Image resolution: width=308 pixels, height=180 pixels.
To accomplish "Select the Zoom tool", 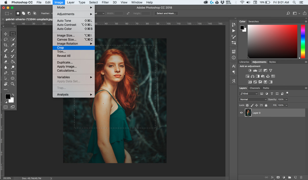I will [x=13, y=84].
